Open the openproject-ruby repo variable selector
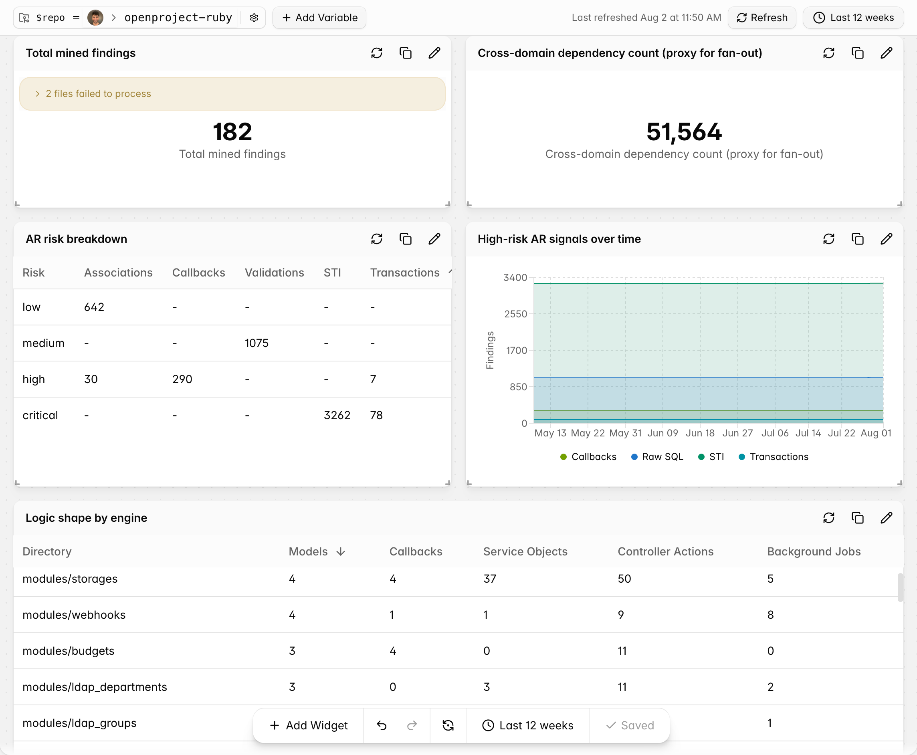The width and height of the screenshot is (917, 755). click(178, 18)
